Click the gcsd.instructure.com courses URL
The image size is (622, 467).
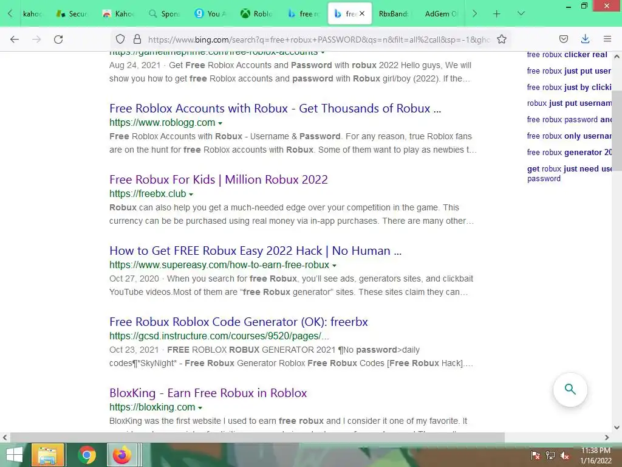click(219, 336)
